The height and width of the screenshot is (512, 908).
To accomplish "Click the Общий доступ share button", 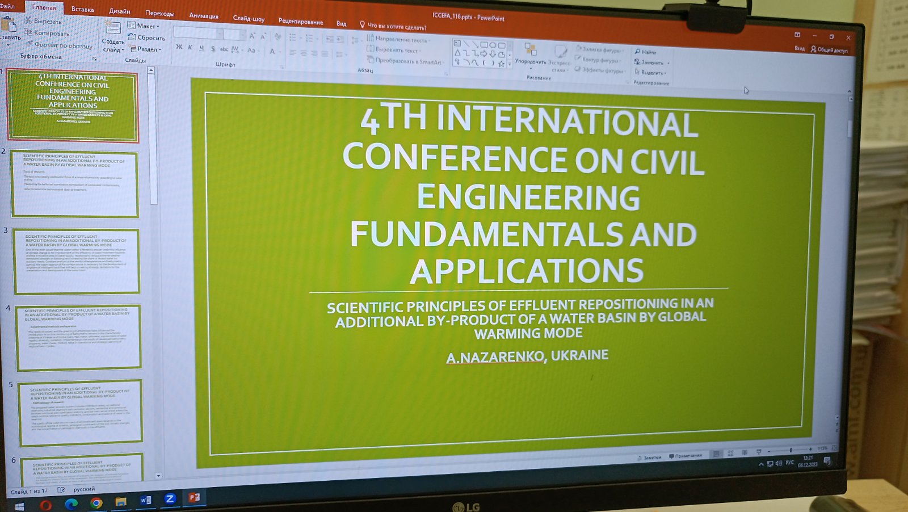I will 829,50.
